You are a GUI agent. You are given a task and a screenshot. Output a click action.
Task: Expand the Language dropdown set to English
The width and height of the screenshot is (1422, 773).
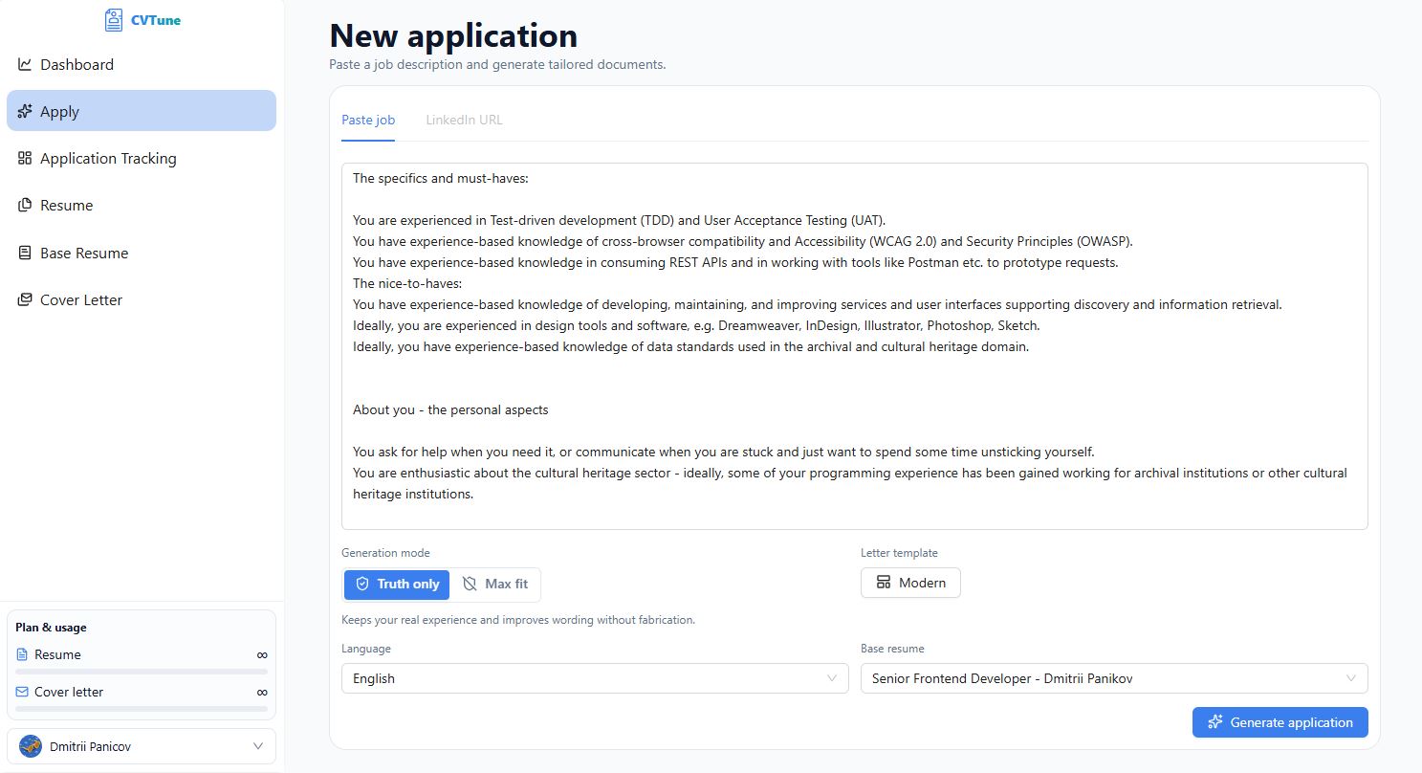[x=594, y=678]
